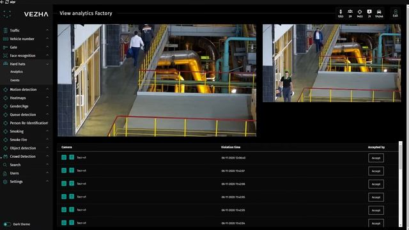Image resolution: width=409 pixels, height=230 pixels.
Task: Click the Accepted by column header
Action: [x=376, y=147]
